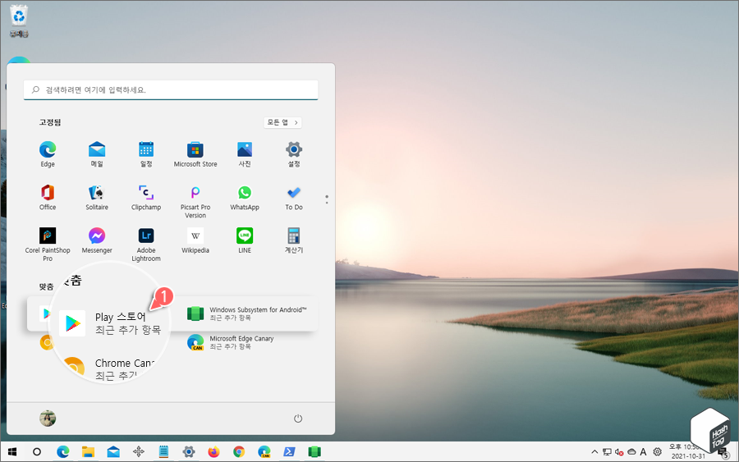Open Mail from the taskbar
The image size is (739, 462).
tap(113, 452)
